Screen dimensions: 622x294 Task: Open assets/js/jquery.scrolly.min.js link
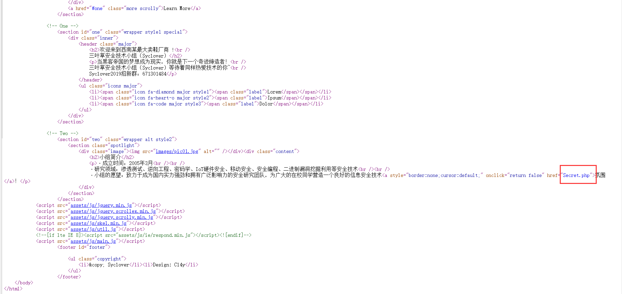[112, 217]
